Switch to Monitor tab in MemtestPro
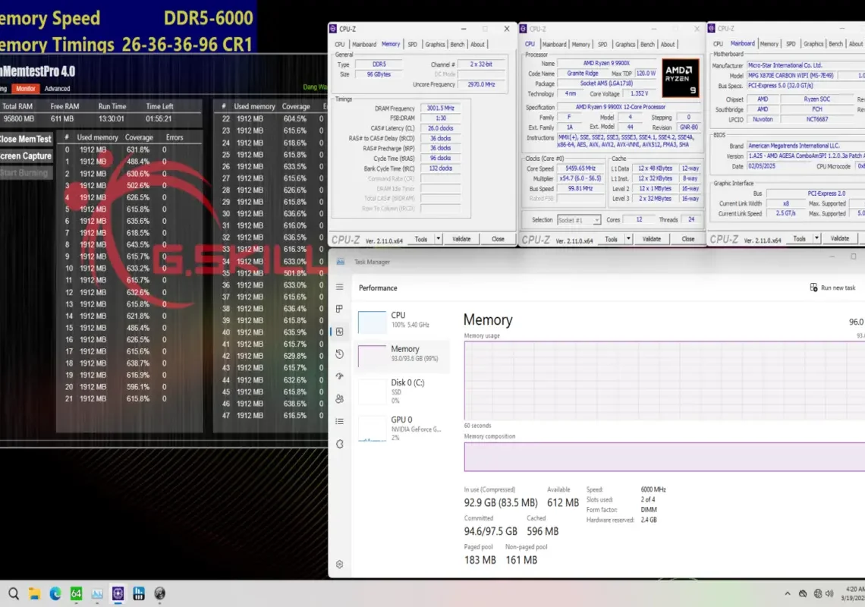The width and height of the screenshot is (865, 607). point(25,88)
